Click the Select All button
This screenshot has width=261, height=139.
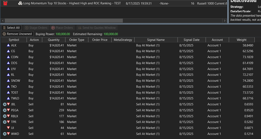point(11,28)
